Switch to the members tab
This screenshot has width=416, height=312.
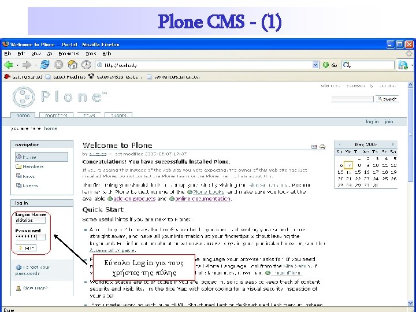(x=56, y=115)
